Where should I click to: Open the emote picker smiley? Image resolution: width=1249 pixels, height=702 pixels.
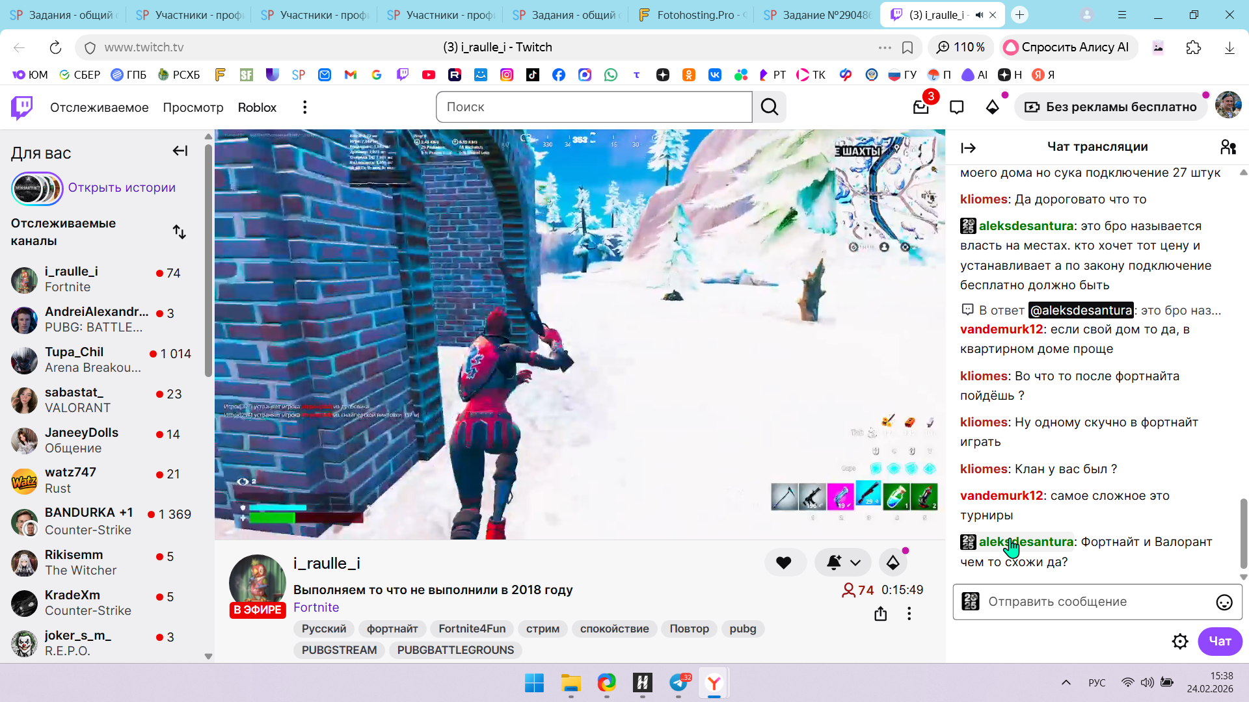click(x=1224, y=602)
